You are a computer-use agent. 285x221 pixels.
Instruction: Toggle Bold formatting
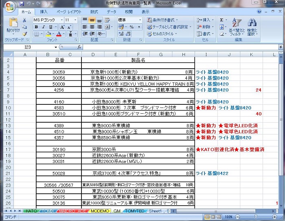(36, 27)
